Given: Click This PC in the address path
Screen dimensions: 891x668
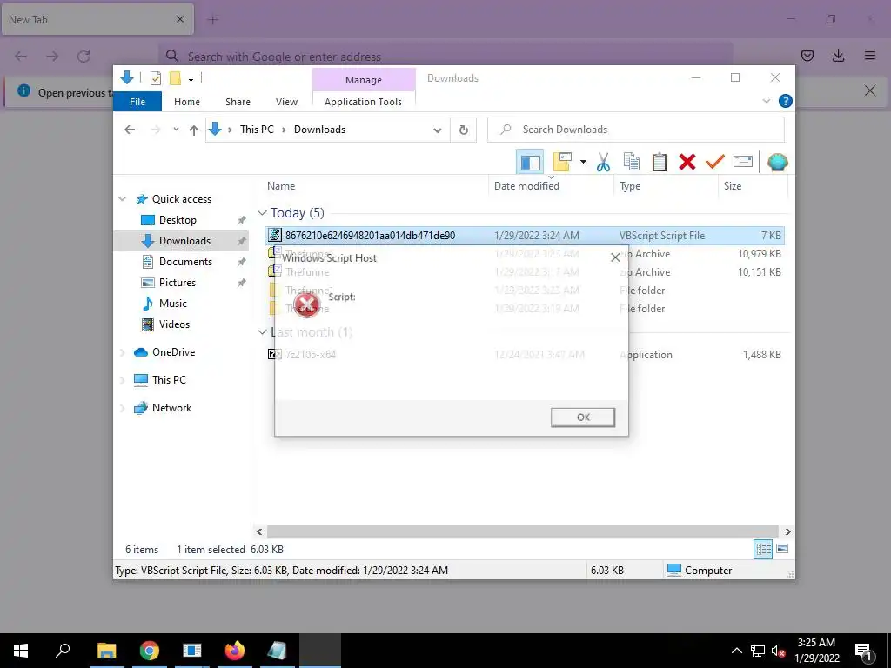Looking at the screenshot, I should pos(257,130).
